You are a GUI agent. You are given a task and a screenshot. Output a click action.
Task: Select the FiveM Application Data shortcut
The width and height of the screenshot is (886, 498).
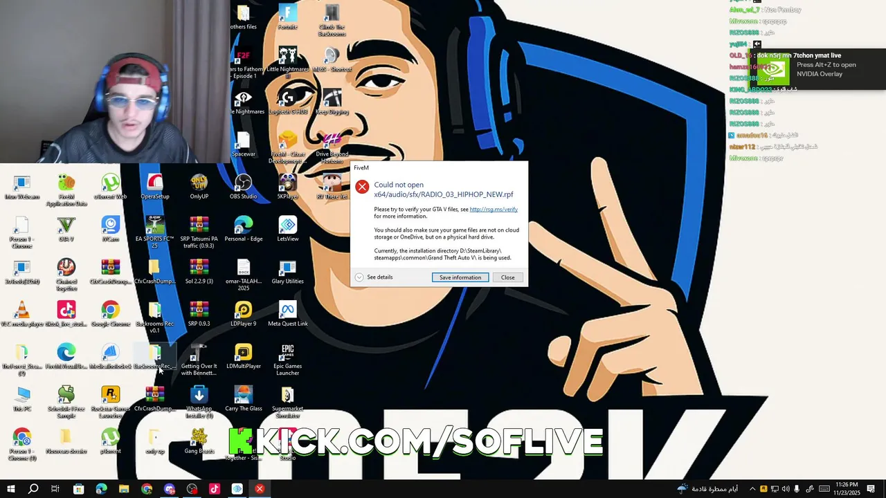pos(66,190)
